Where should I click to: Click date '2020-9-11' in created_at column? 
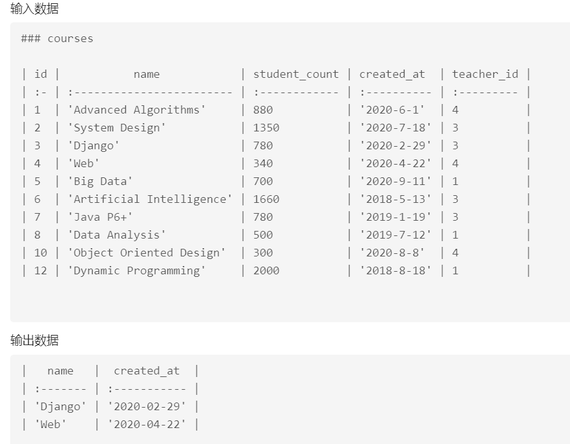(x=396, y=182)
